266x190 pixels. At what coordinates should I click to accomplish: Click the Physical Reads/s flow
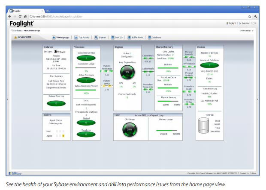pyautogui.click(x=189, y=57)
